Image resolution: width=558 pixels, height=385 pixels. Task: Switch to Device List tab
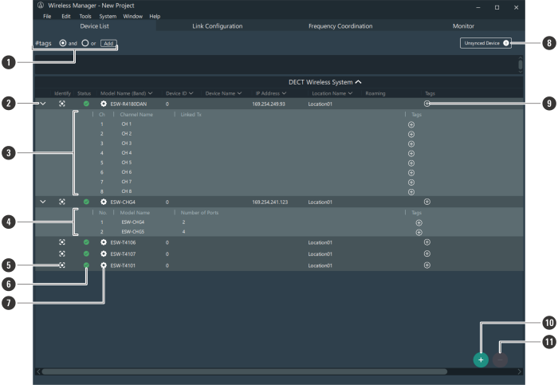(x=94, y=26)
